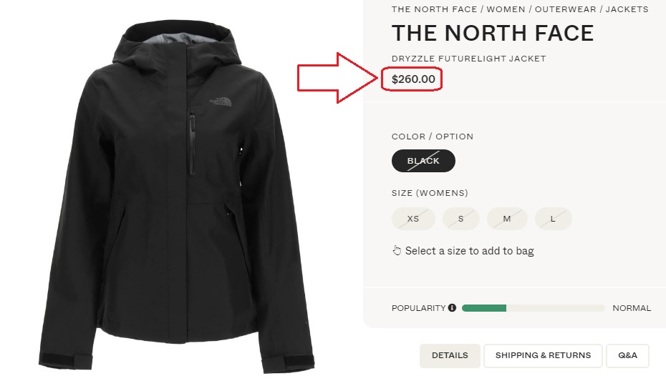The height and width of the screenshot is (386, 666).
Task: Choose size M
Action: tap(507, 219)
